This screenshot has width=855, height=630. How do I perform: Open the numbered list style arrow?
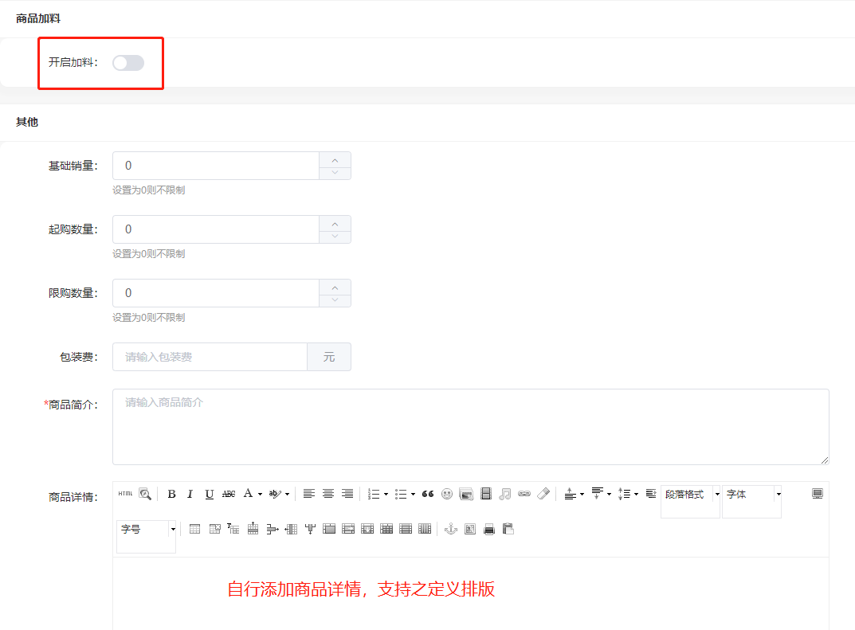point(386,495)
